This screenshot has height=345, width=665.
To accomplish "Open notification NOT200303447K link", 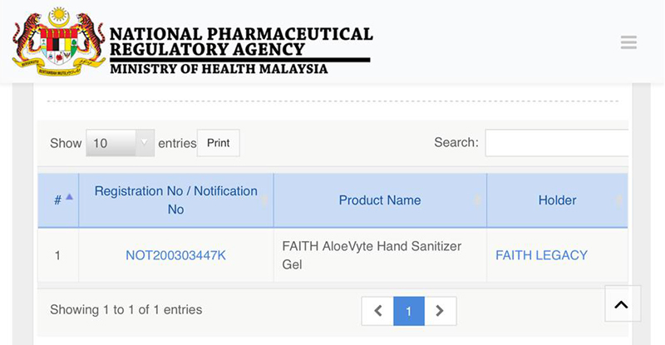I will [x=175, y=255].
